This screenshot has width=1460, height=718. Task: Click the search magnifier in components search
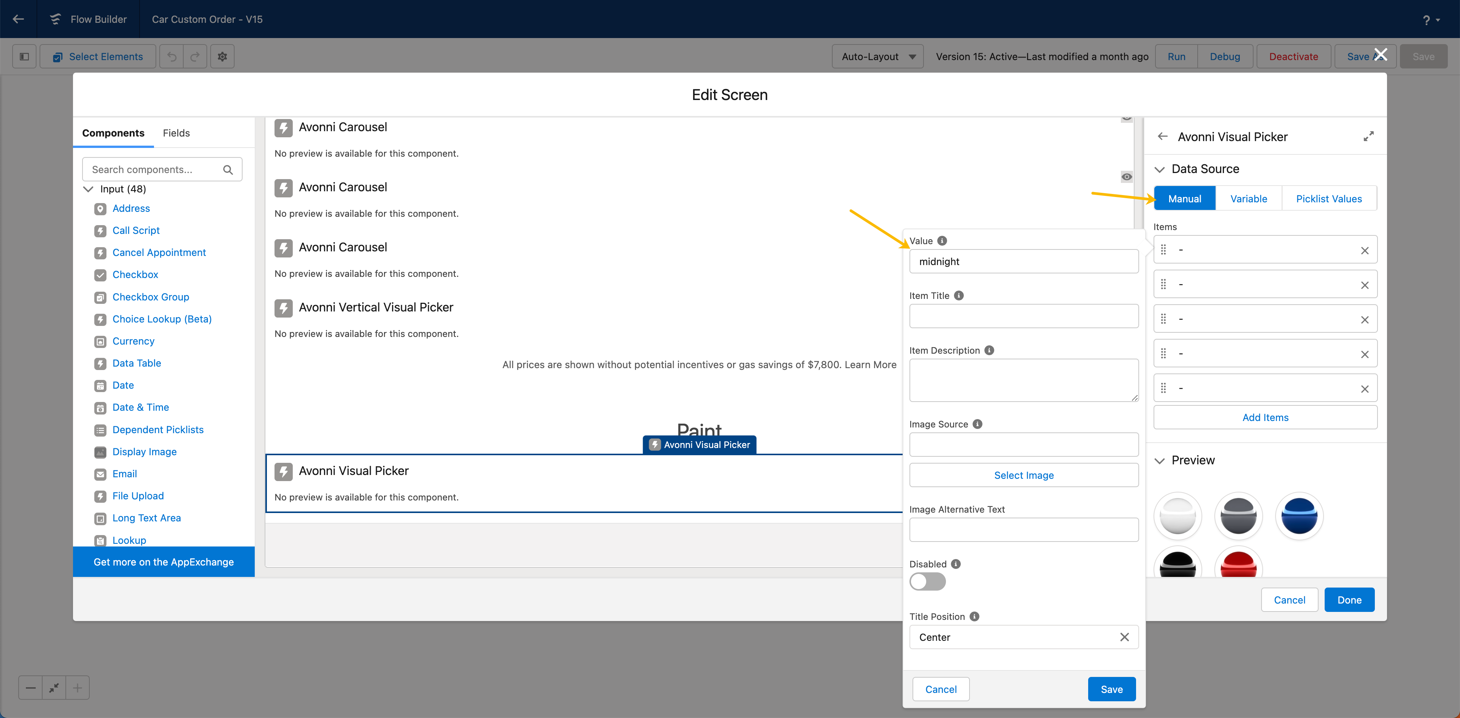pyautogui.click(x=228, y=170)
